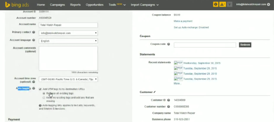Viewport: 274px width, 122px height.
Task: Click the Bing Ads logo
Action: point(17,5)
